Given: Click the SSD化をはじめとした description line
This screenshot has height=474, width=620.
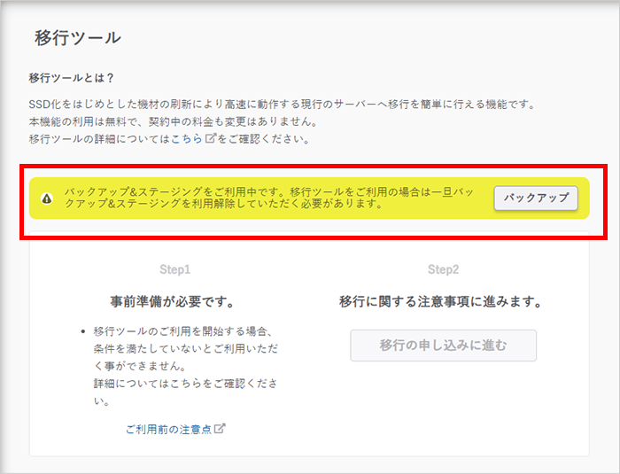Looking at the screenshot, I should (282, 105).
